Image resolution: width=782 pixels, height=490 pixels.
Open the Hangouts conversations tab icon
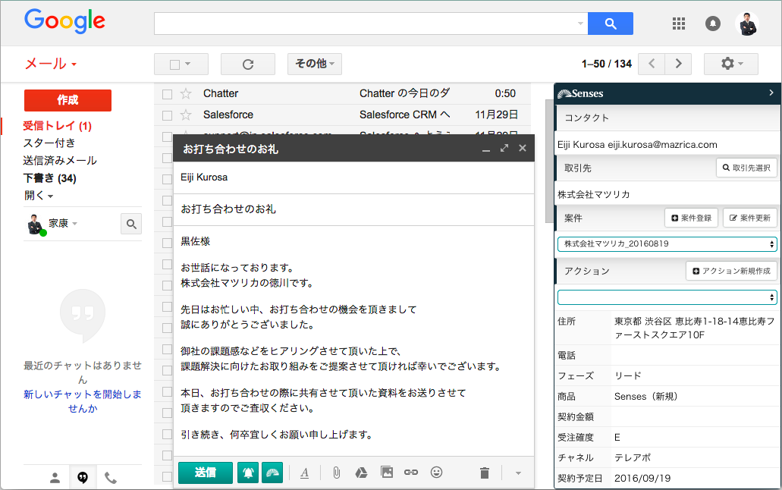pyautogui.click(x=83, y=478)
